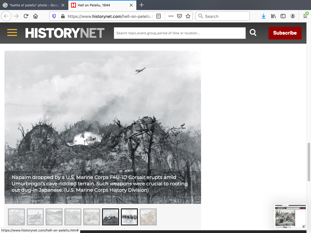Open a new browser tab
Image resolution: width=311 pixels, height=233 pixels.
(142, 5)
